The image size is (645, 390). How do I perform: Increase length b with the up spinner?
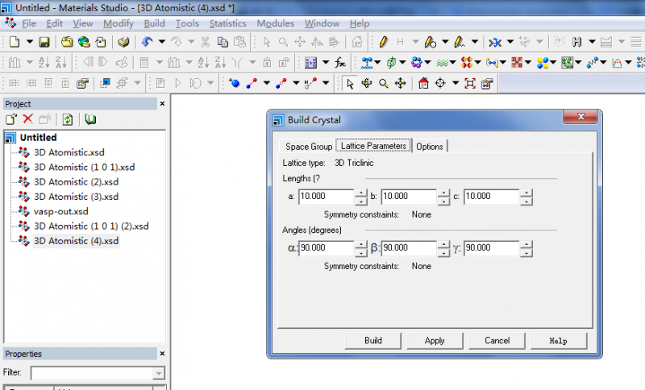444,193
